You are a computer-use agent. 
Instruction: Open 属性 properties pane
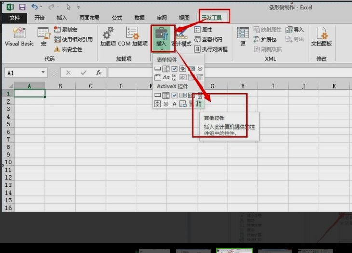(203, 29)
